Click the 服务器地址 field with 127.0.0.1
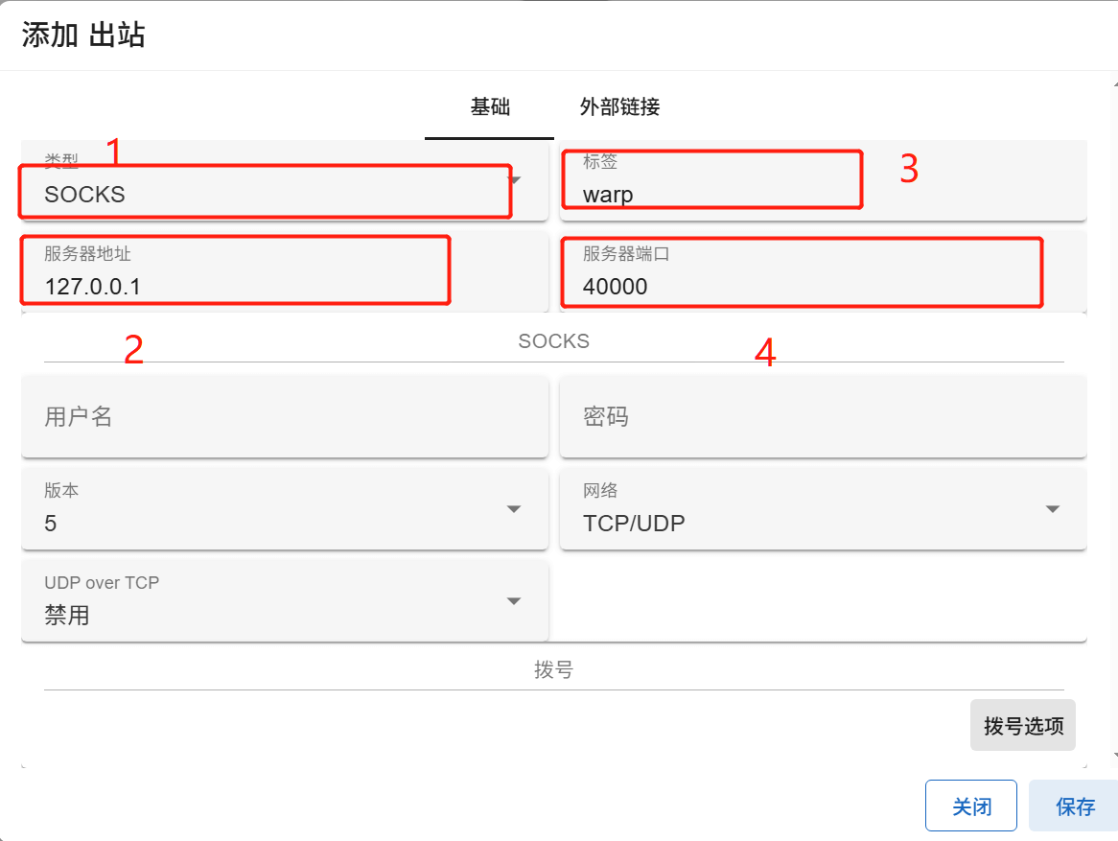 240,285
